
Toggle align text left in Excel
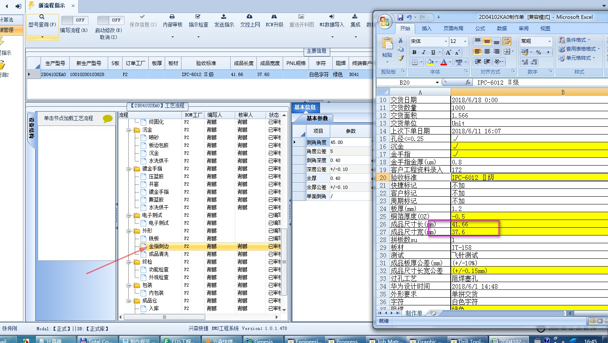pyautogui.click(x=477, y=52)
